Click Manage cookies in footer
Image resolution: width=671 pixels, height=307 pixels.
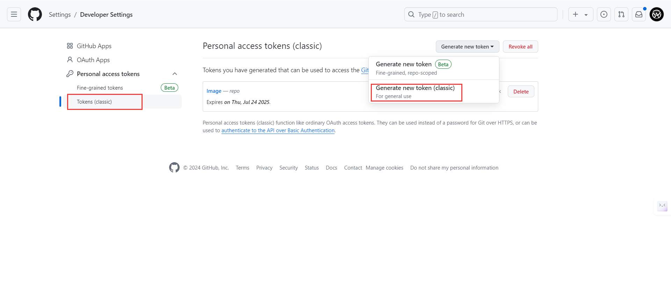pos(384,168)
